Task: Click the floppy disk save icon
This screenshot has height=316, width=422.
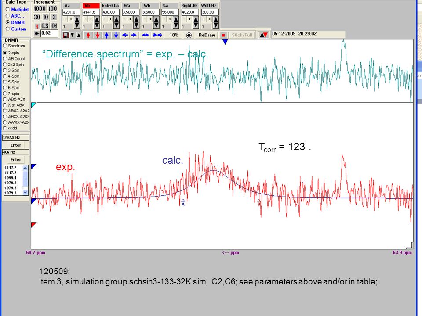Action: [65, 35]
